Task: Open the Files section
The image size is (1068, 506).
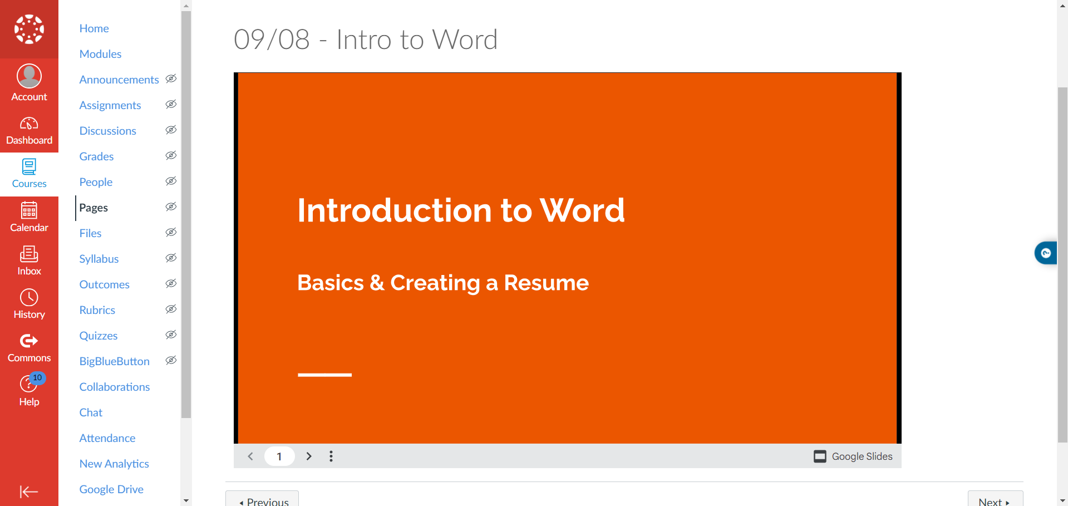Action: click(90, 233)
